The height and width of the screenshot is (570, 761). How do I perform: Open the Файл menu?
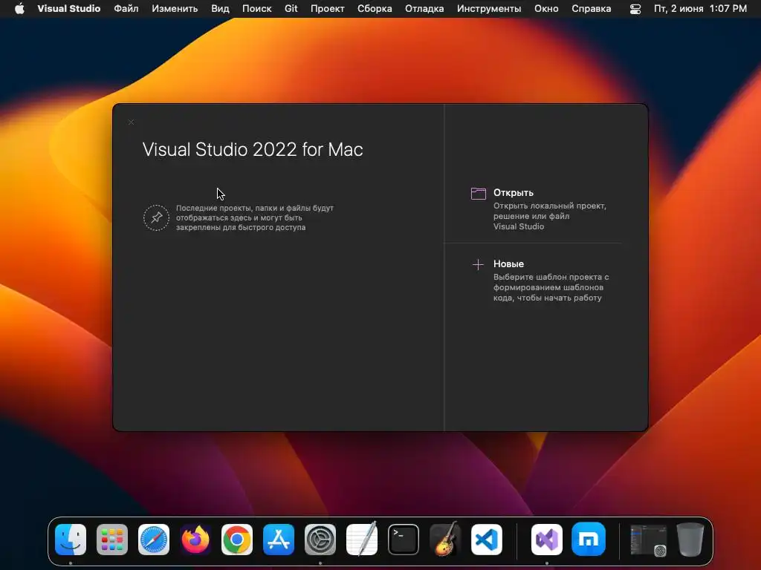(126, 9)
